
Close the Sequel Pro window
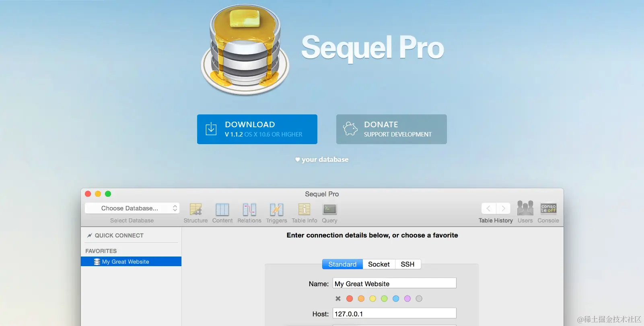pos(88,194)
